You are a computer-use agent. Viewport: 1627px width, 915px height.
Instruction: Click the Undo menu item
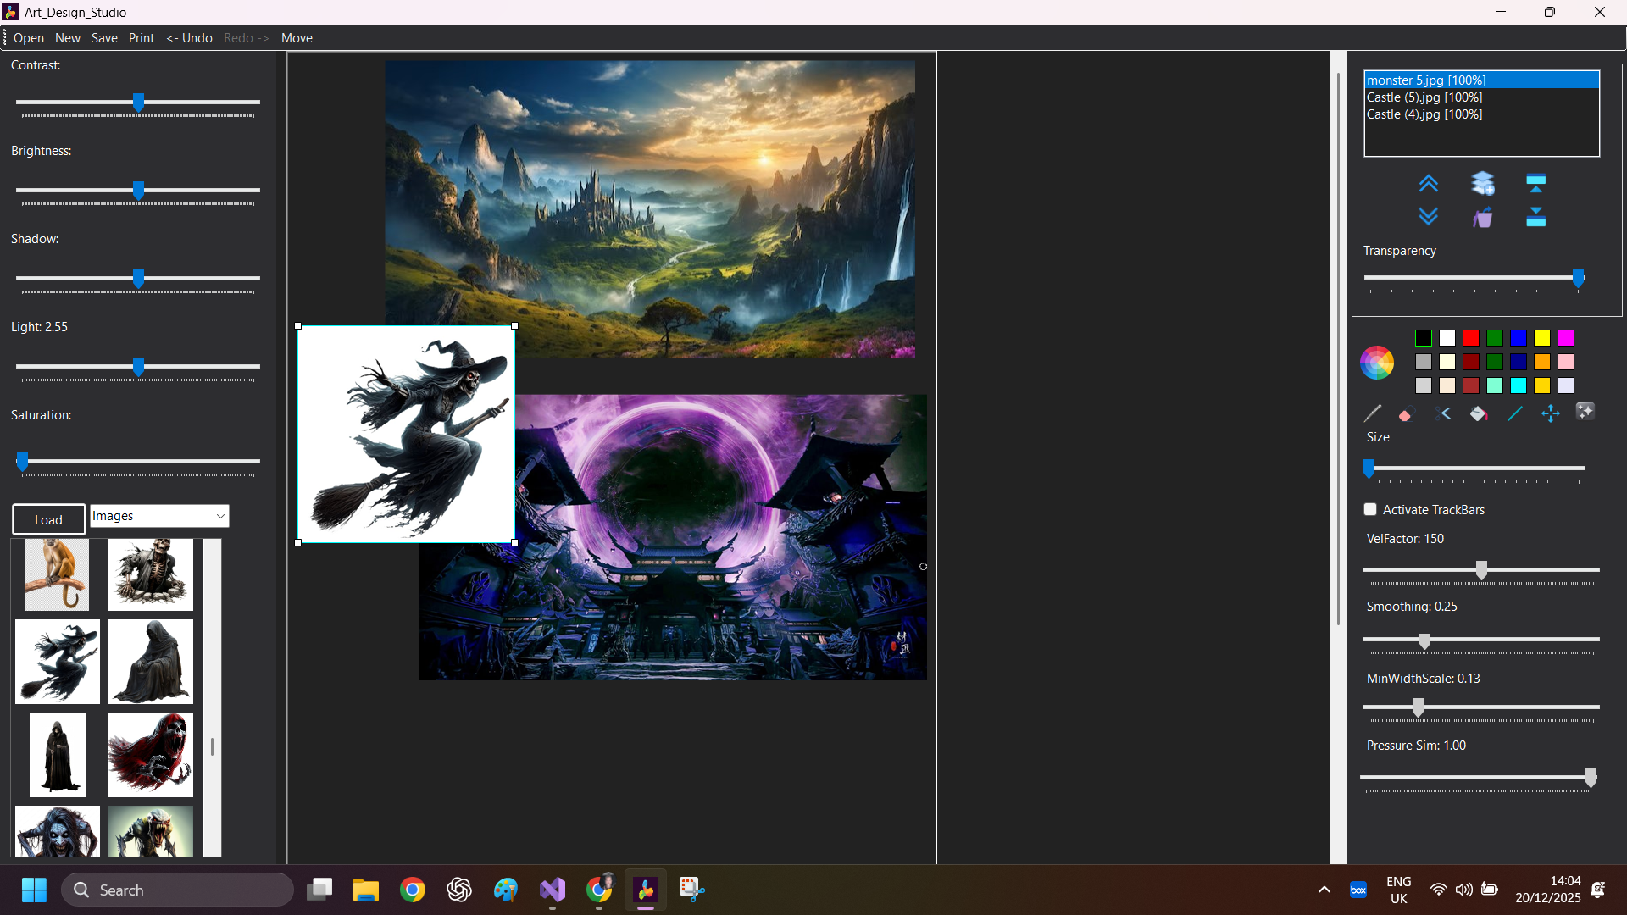tap(190, 38)
